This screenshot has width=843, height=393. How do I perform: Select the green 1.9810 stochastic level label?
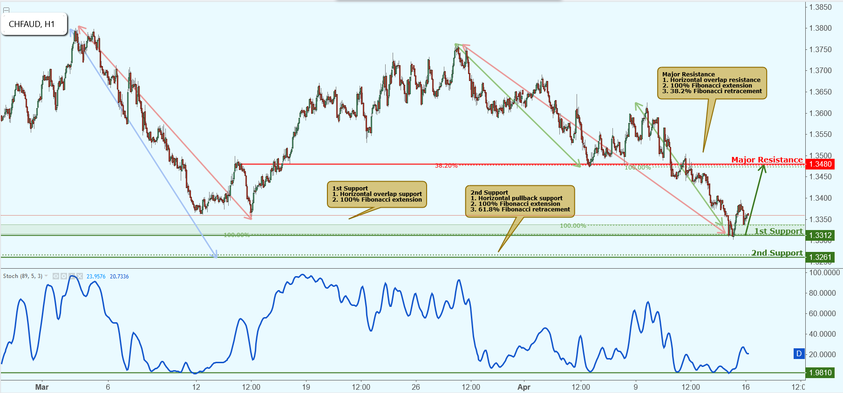(x=820, y=373)
